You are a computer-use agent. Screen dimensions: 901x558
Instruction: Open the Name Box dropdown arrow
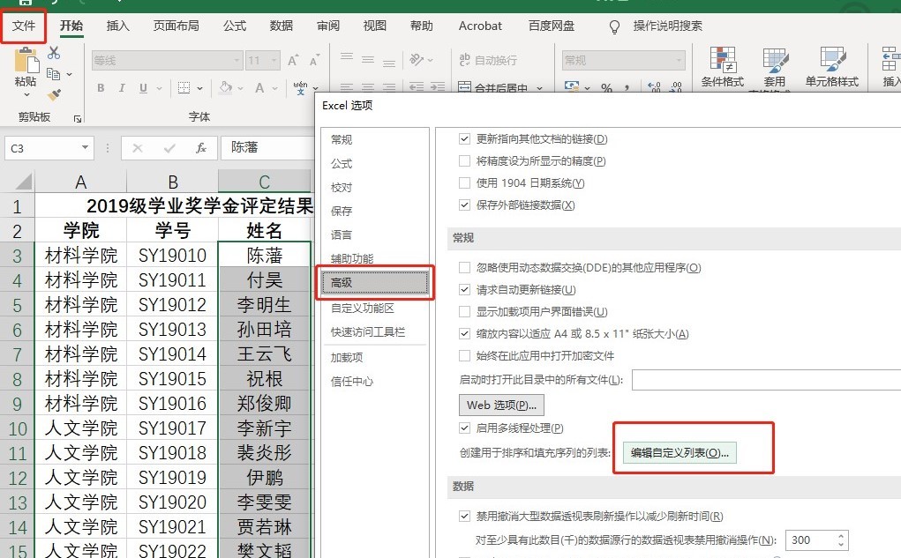[x=85, y=147]
